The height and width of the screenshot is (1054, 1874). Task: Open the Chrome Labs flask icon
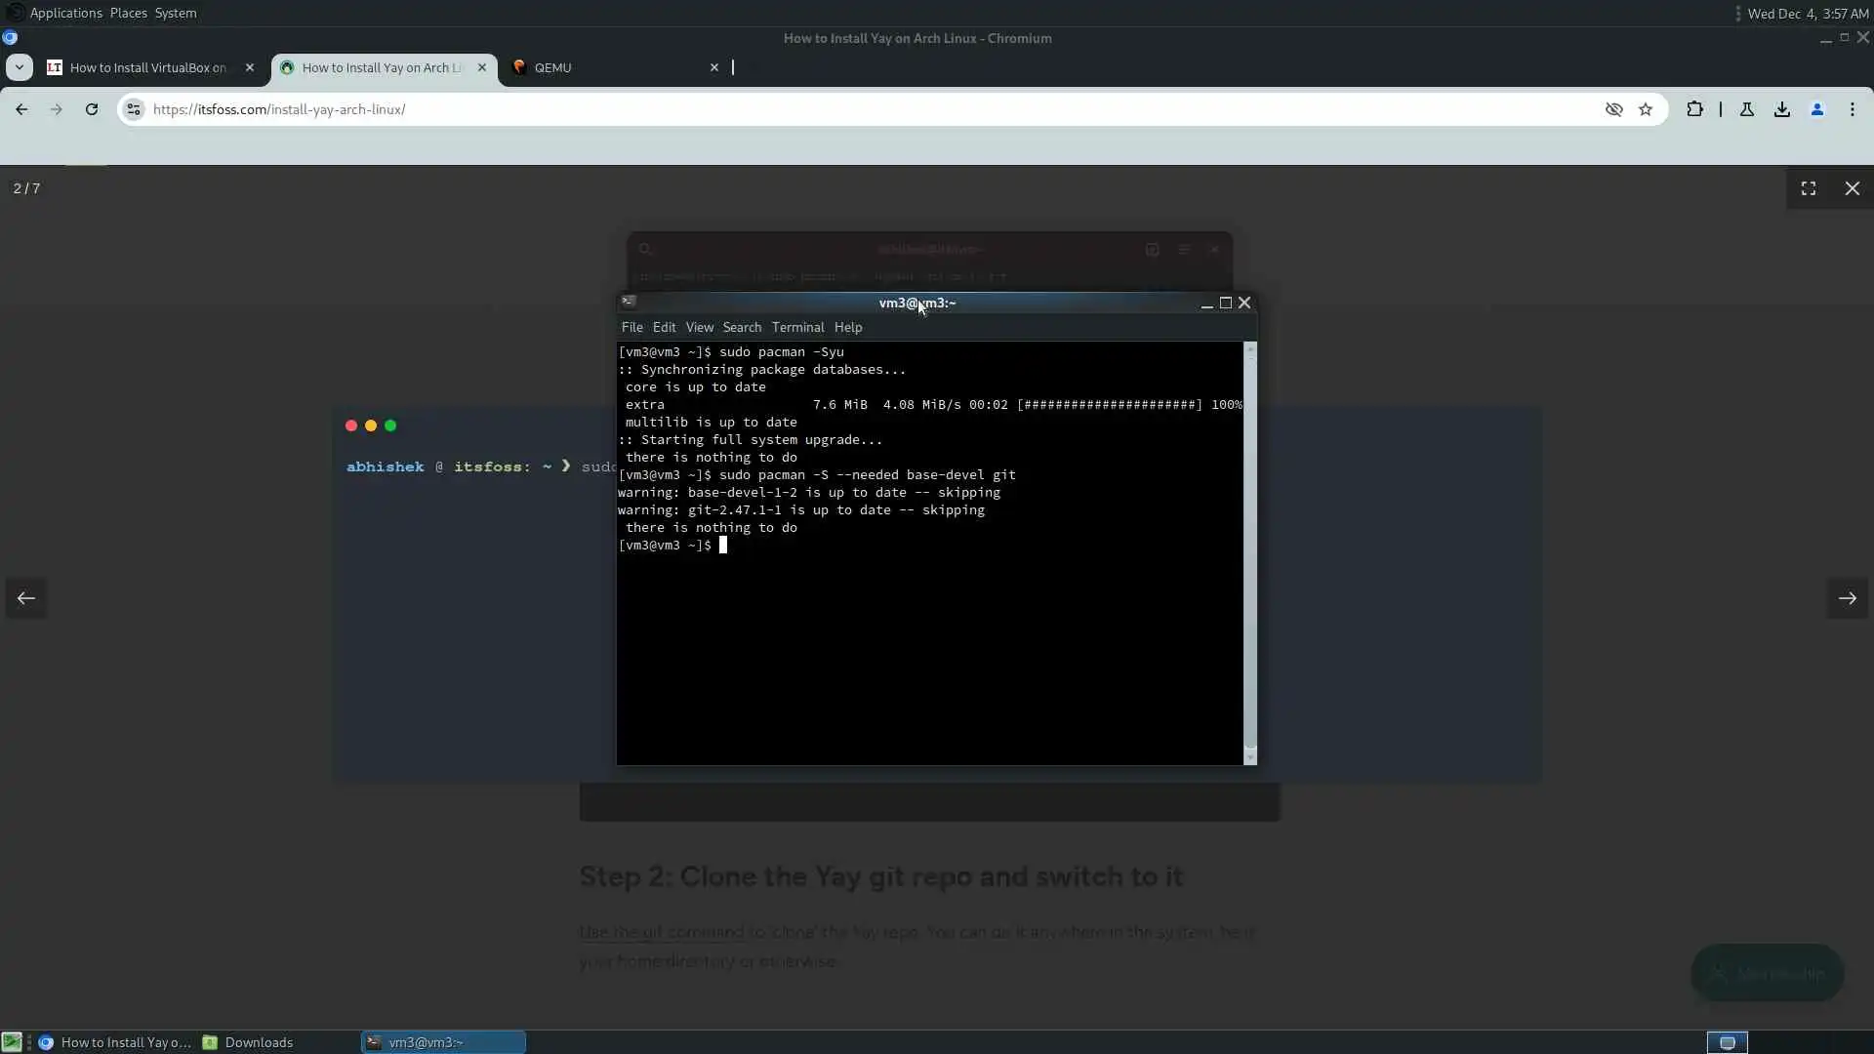pyautogui.click(x=1747, y=109)
